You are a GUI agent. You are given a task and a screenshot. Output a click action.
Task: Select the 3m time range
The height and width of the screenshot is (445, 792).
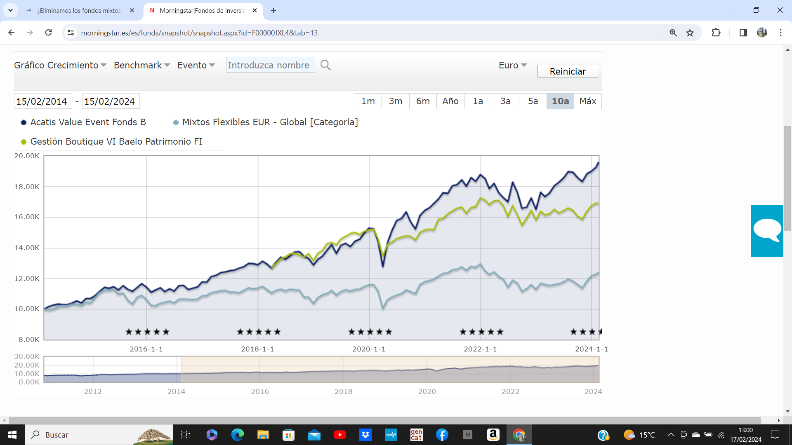(396, 101)
